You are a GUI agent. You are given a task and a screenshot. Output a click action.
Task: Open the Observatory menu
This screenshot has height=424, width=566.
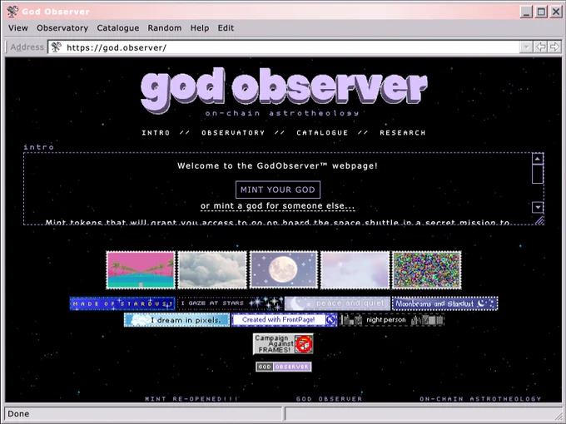(62, 28)
